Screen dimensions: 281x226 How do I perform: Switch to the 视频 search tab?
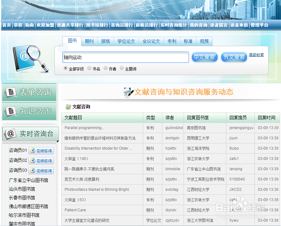(204, 41)
